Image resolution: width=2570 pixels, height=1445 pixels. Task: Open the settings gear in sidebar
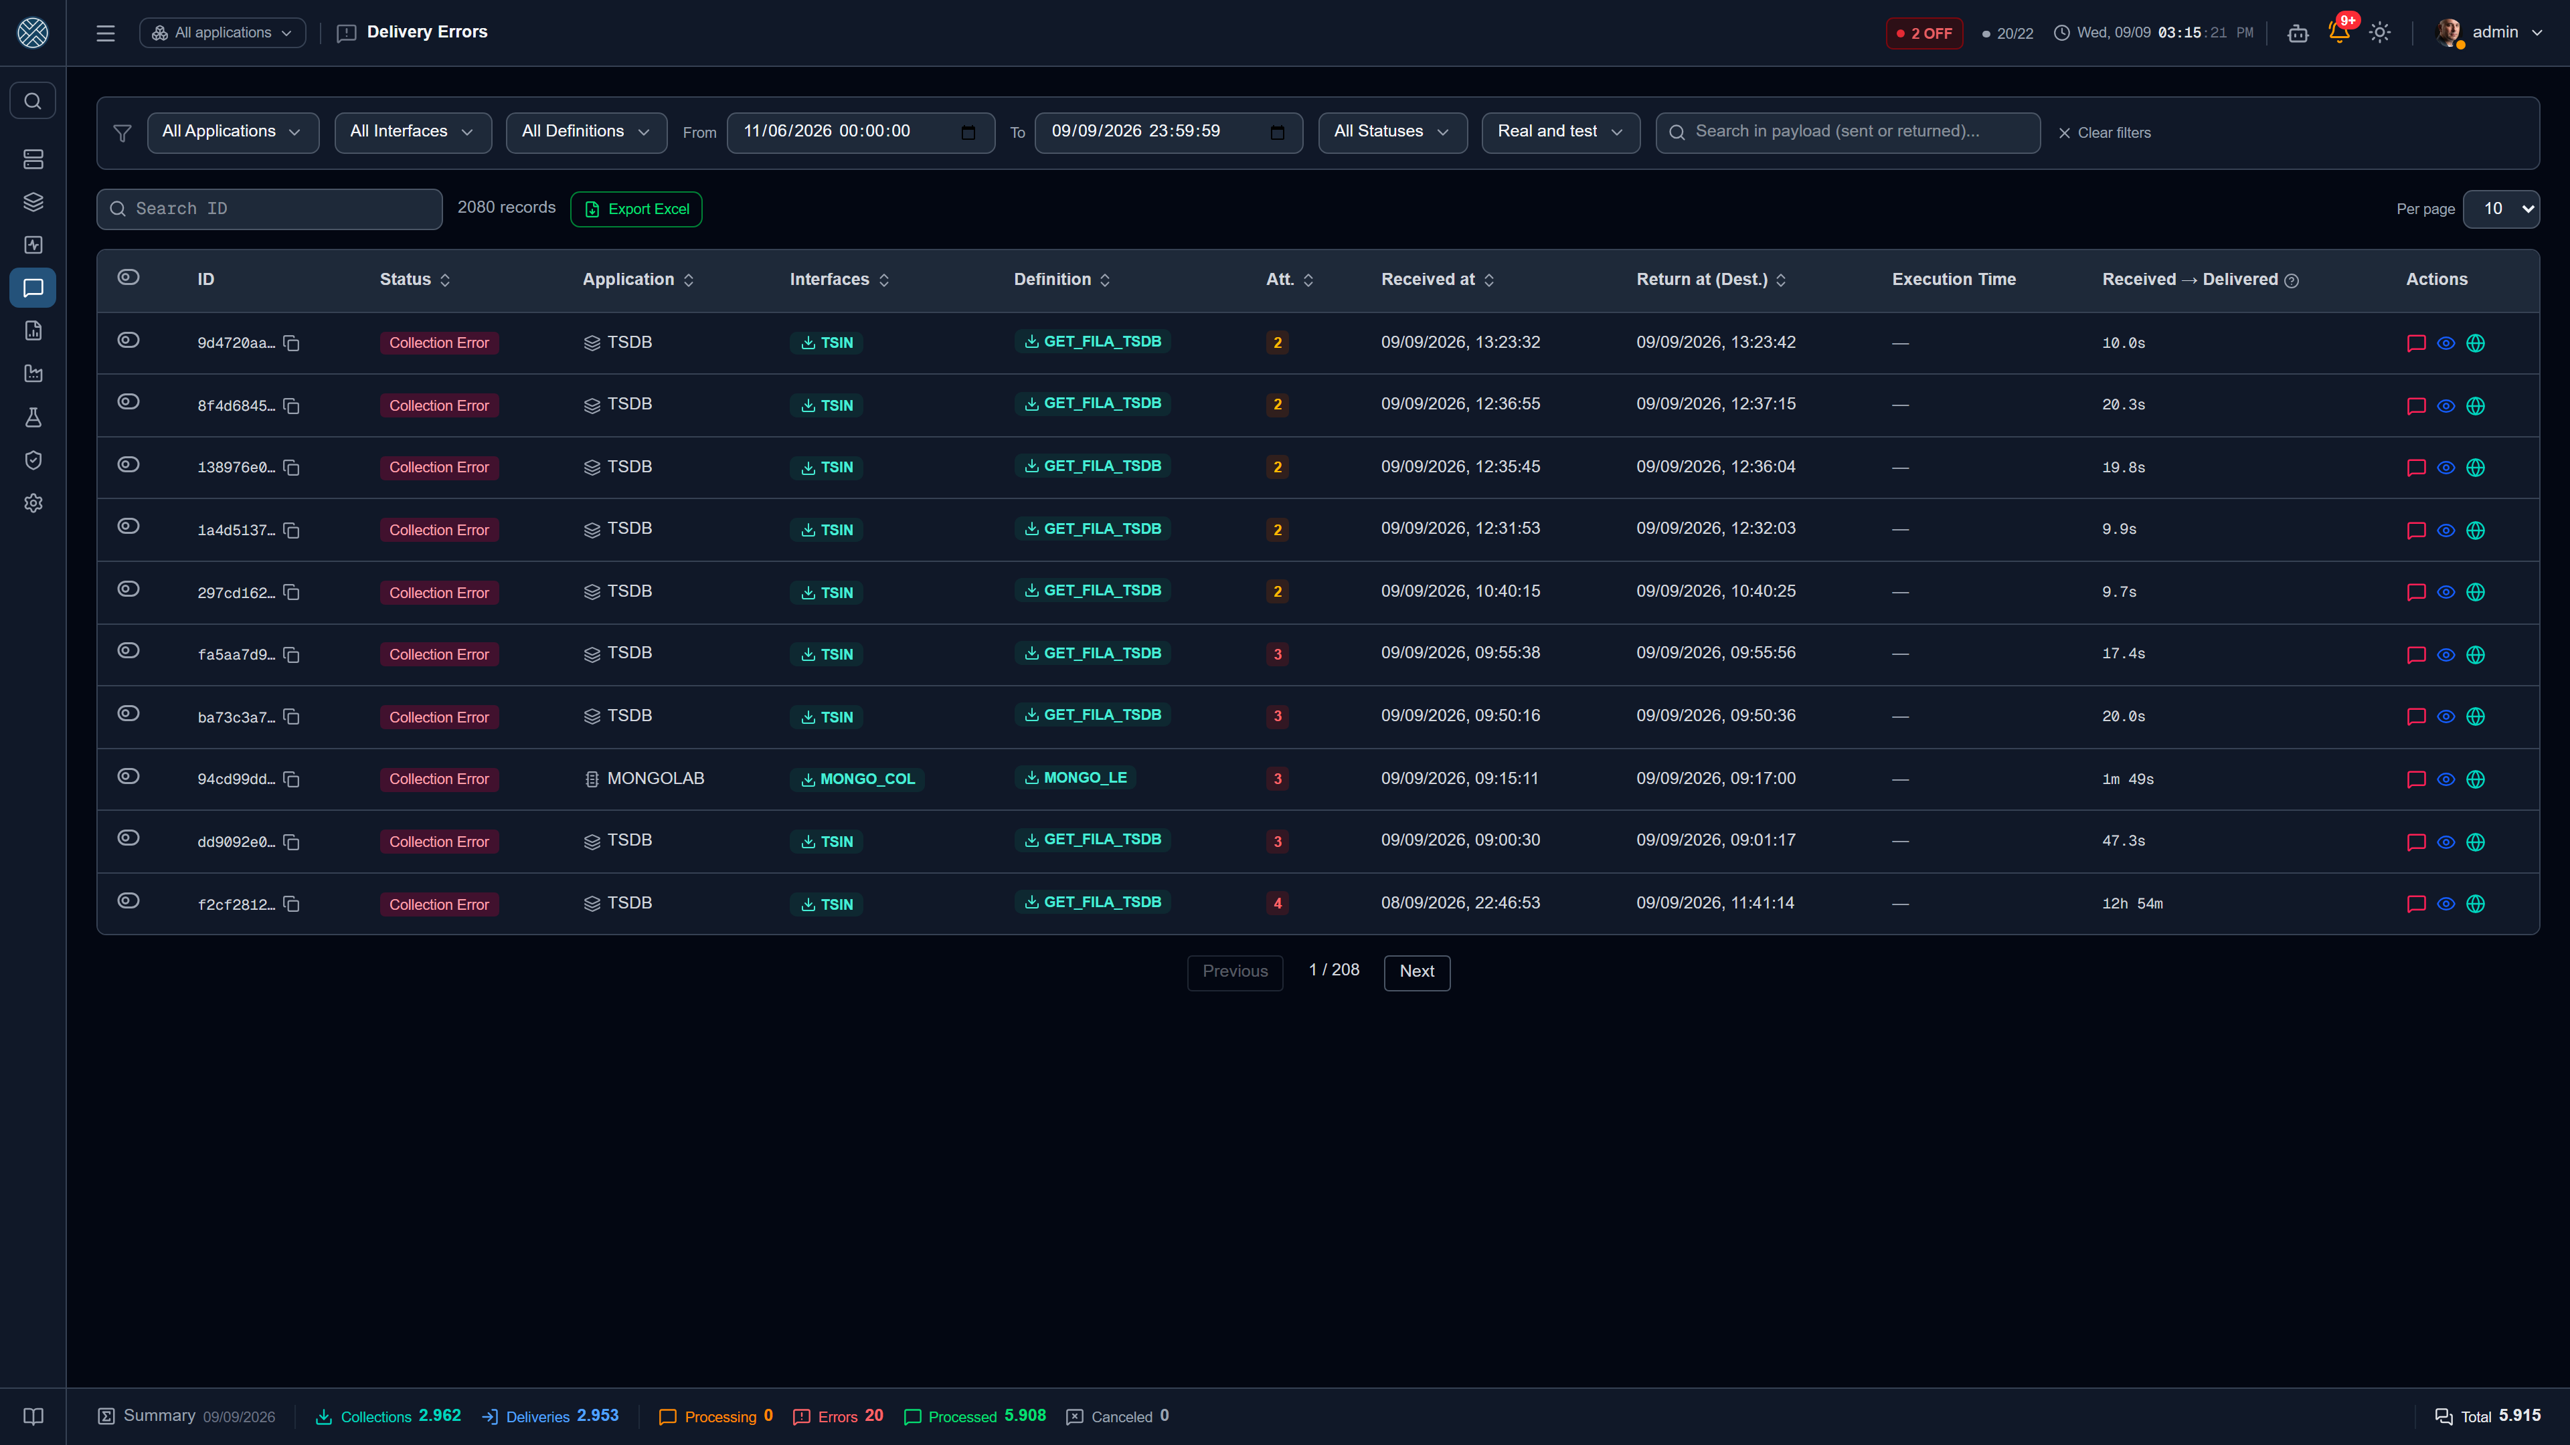pyautogui.click(x=33, y=504)
